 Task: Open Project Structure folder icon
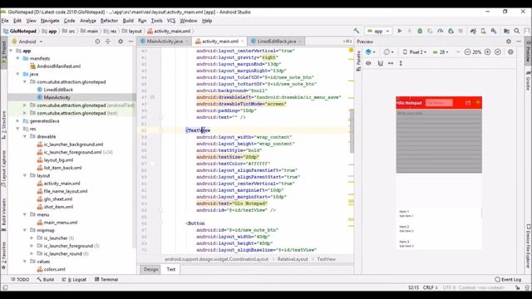click(x=506, y=31)
